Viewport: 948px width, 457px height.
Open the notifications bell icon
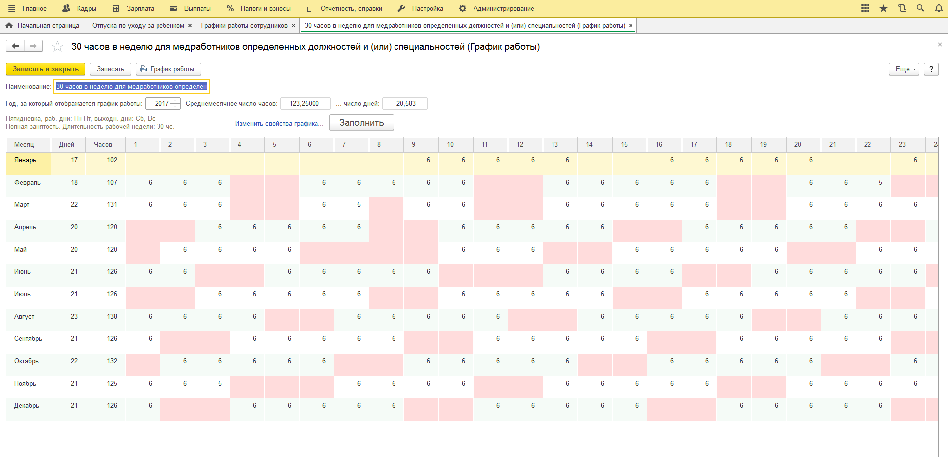(939, 8)
